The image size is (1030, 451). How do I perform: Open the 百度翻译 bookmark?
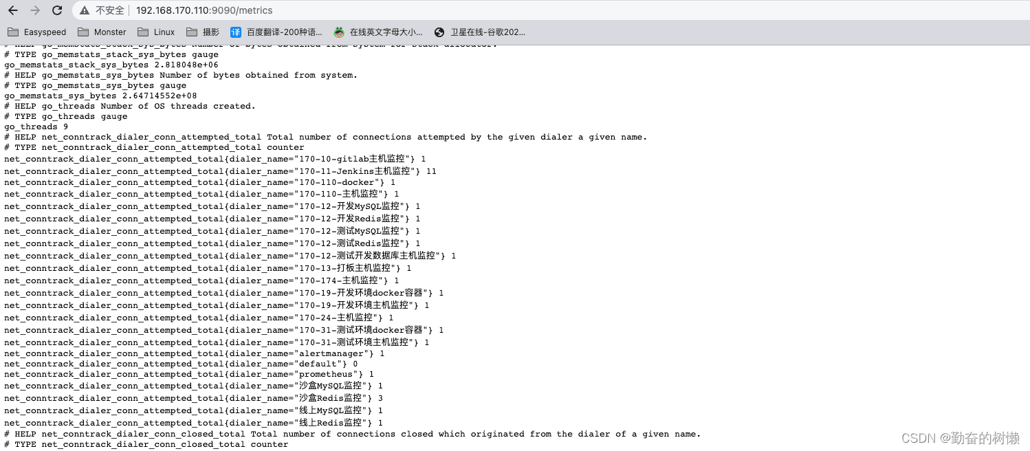click(x=276, y=32)
